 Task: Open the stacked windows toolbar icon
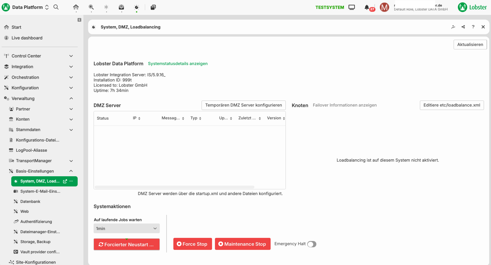pos(153,7)
